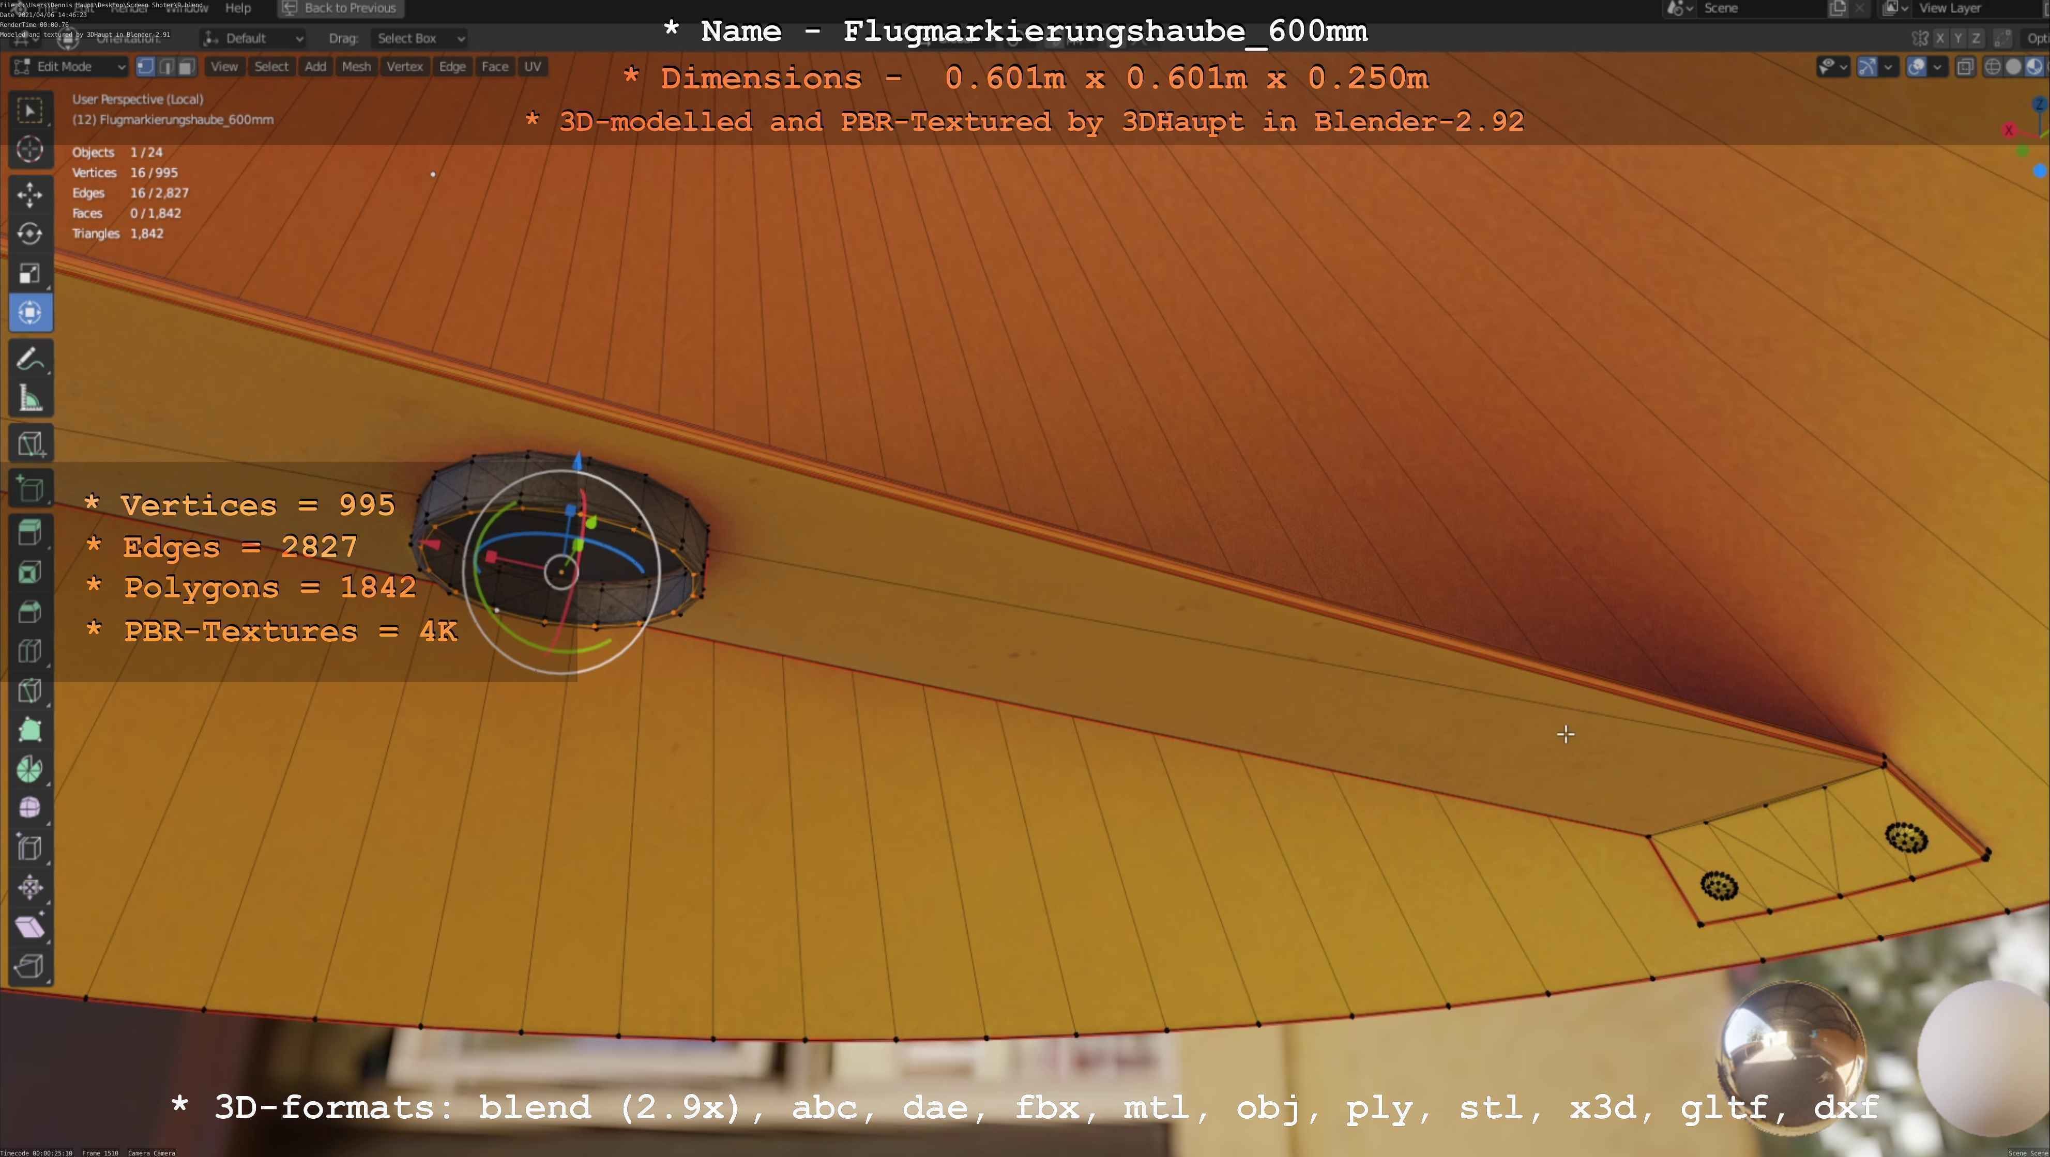This screenshot has width=2050, height=1157.
Task: Enable vertex select mode
Action: pos(146,67)
